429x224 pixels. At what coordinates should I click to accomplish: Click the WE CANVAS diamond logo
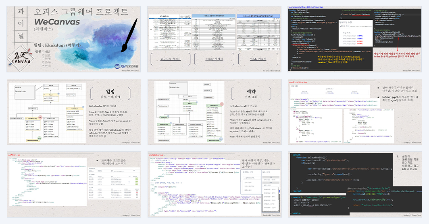coord(21,58)
